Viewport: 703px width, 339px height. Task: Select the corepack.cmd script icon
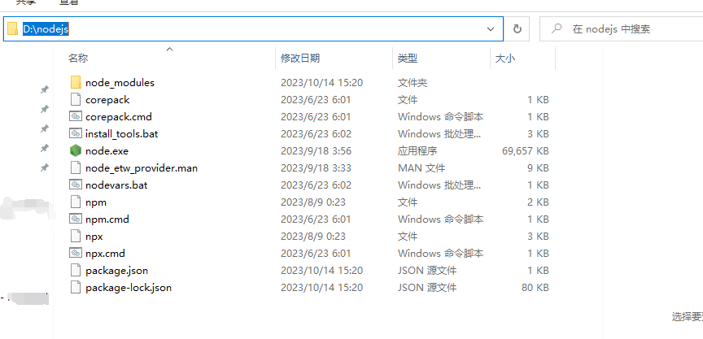click(x=76, y=116)
